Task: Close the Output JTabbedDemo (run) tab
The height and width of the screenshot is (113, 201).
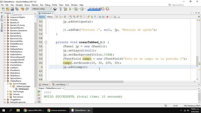Action: 63,88
